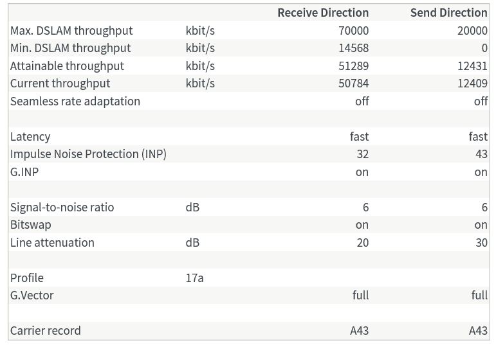Screen dimensions: 496x345
Task: Click the Profile value 17a
Action: click(x=194, y=278)
